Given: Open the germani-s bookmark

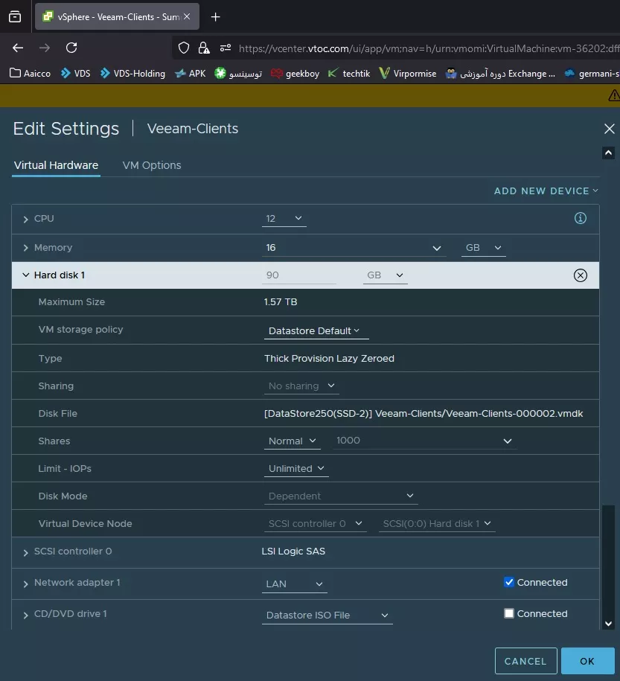Looking at the screenshot, I should point(592,74).
